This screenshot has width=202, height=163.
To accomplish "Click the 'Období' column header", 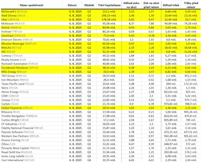I will click(90, 6).
